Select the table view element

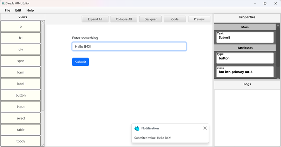click(x=21, y=130)
